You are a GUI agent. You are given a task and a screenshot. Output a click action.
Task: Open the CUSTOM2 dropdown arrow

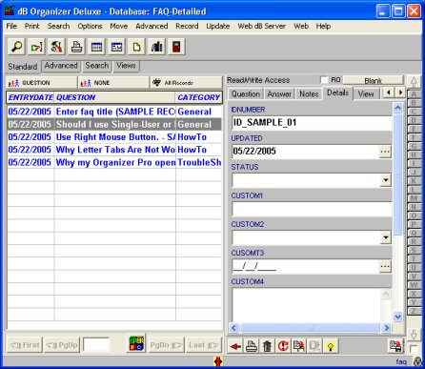coord(385,237)
